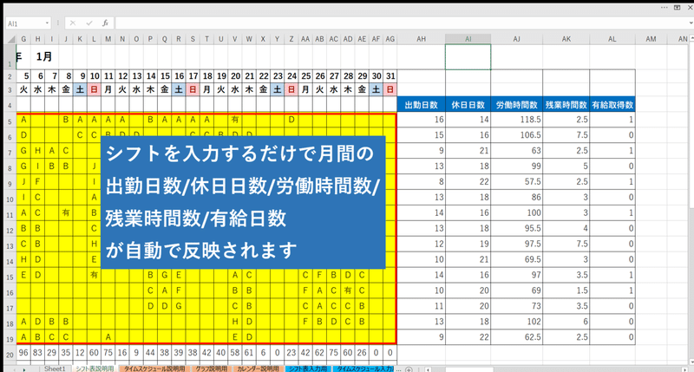
Task: Select the 118.5 labor hours cell
Action: (516, 120)
